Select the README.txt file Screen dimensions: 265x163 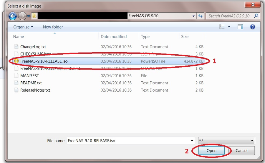[31, 83]
